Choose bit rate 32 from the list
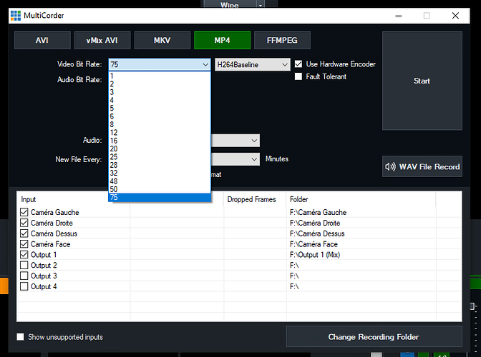The height and width of the screenshot is (357, 481). (160, 174)
